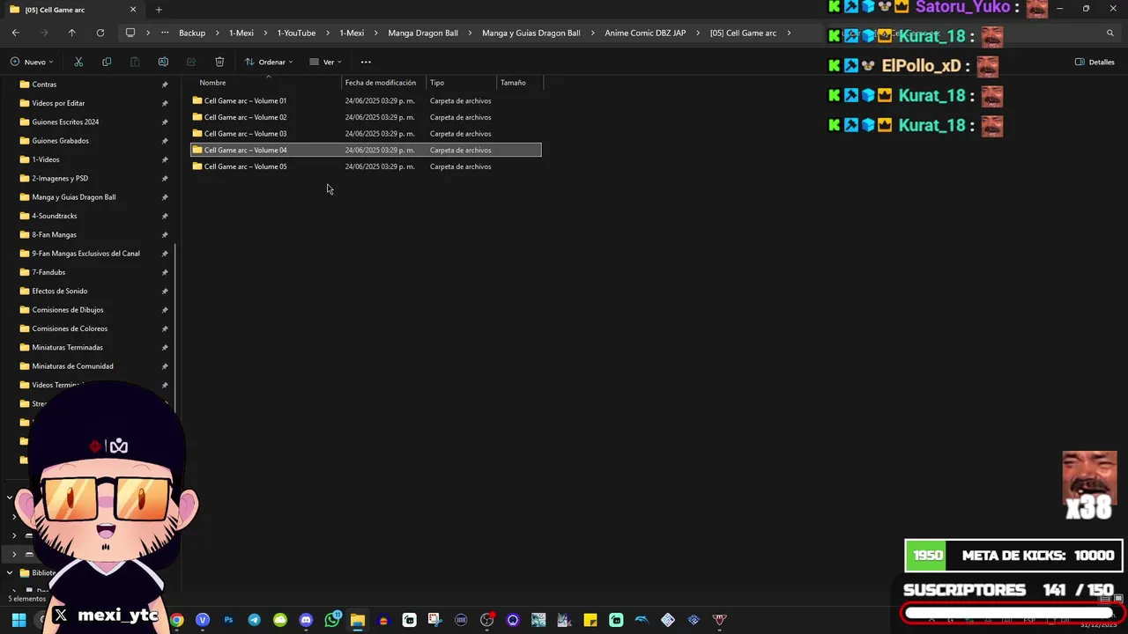1128x634 pixels.
Task: Open a new tab with plus button
Action: coord(159,10)
